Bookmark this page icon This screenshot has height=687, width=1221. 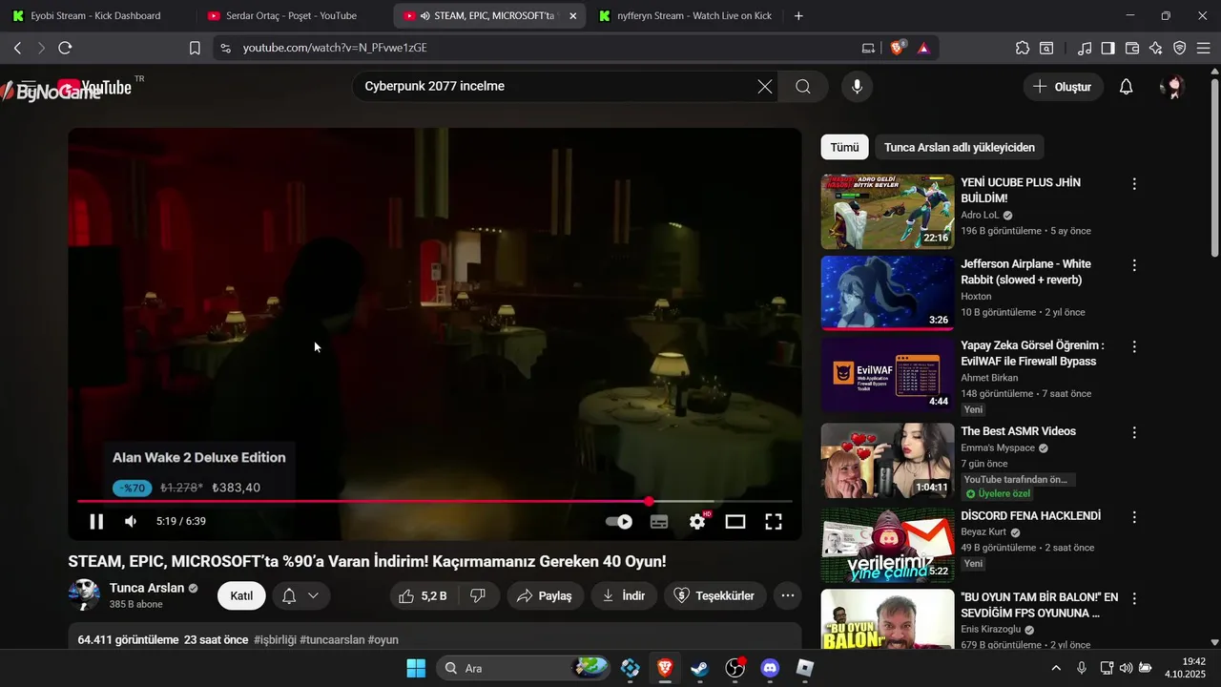(195, 48)
